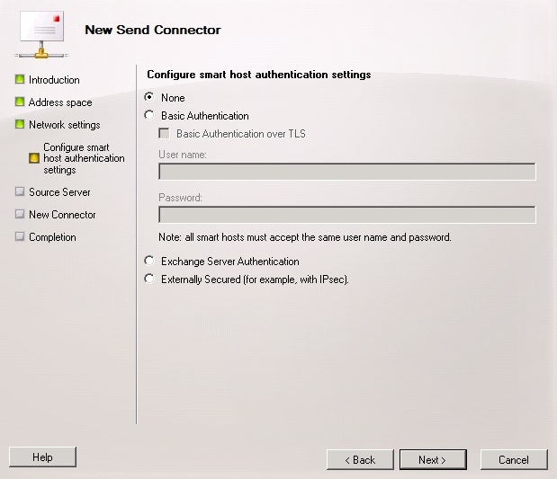The width and height of the screenshot is (557, 479).
Task: Click the 'Configure smart host authentication settings' sidebar label
Action: [84, 158]
